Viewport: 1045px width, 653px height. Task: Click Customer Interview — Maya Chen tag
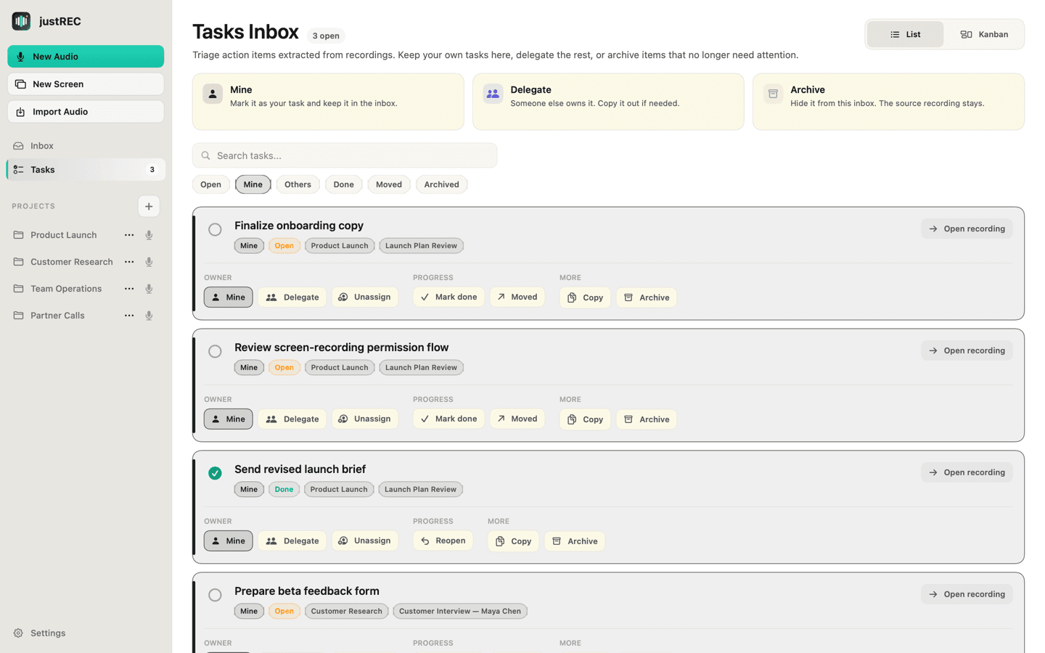pyautogui.click(x=460, y=611)
